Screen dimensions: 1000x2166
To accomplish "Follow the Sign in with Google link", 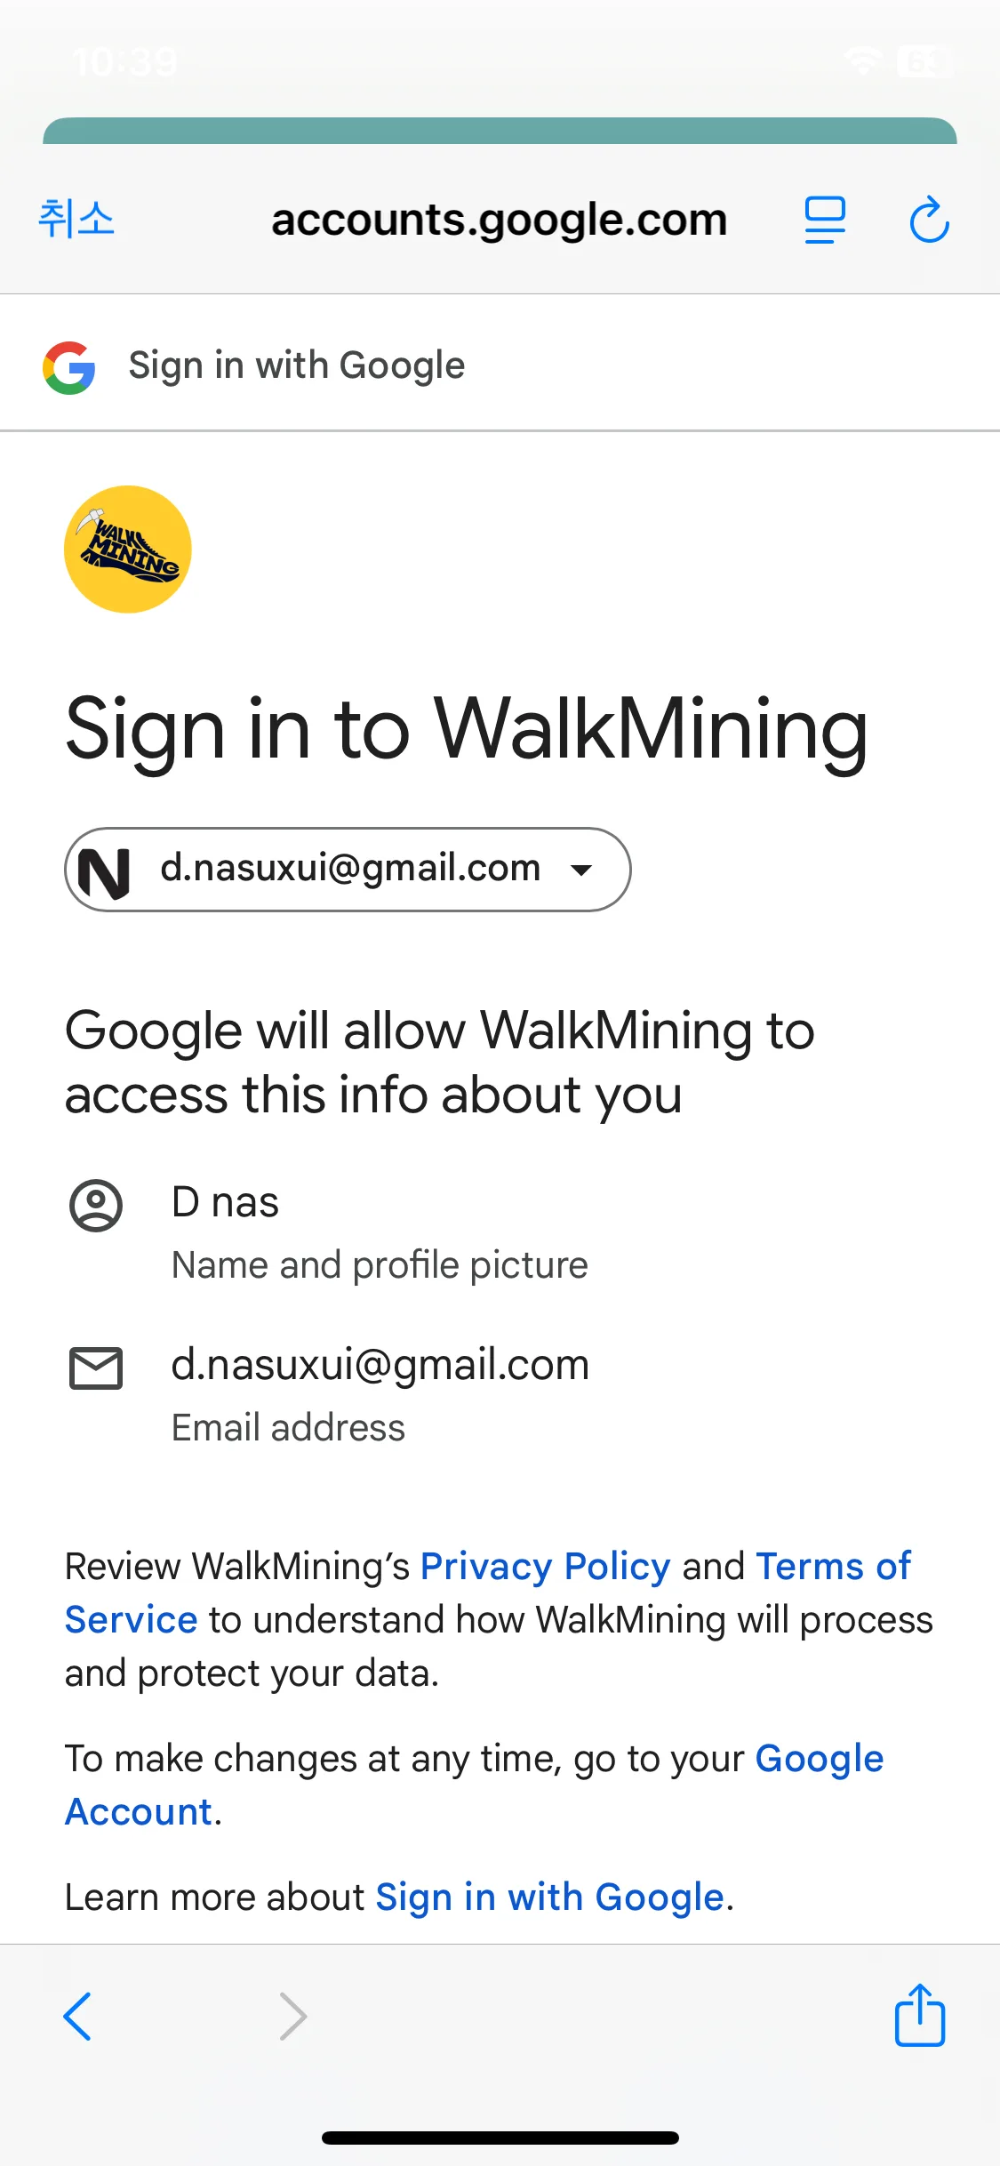I will 550,1897.
